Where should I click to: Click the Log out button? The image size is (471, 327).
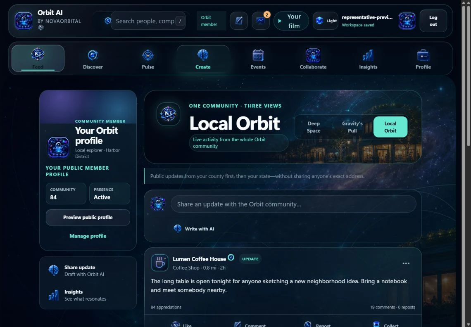[433, 21]
